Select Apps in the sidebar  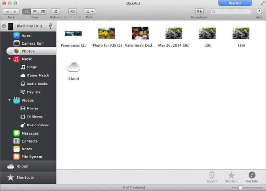pyautogui.click(x=26, y=36)
